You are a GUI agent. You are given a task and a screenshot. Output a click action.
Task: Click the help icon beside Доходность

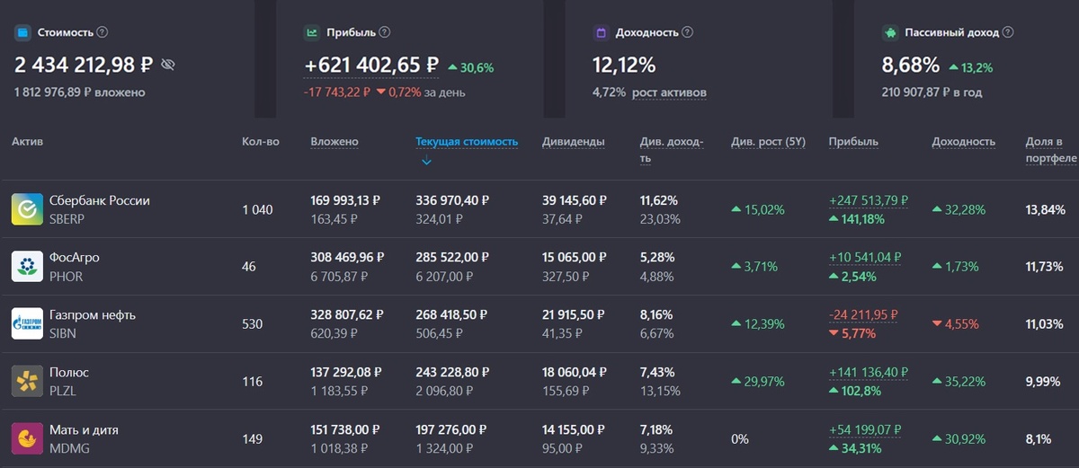tap(688, 32)
